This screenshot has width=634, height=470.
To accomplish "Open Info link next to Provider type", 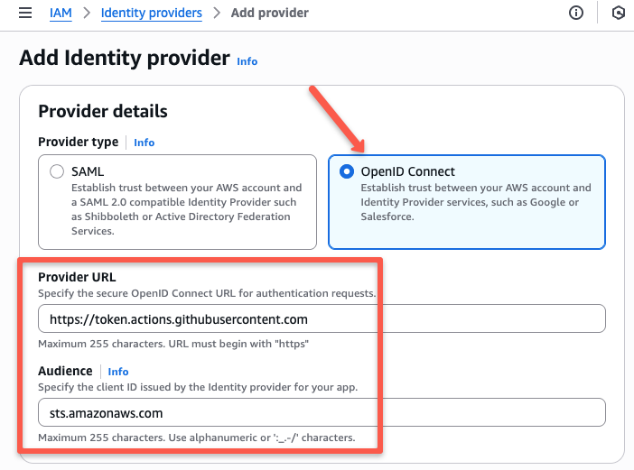I will [144, 143].
